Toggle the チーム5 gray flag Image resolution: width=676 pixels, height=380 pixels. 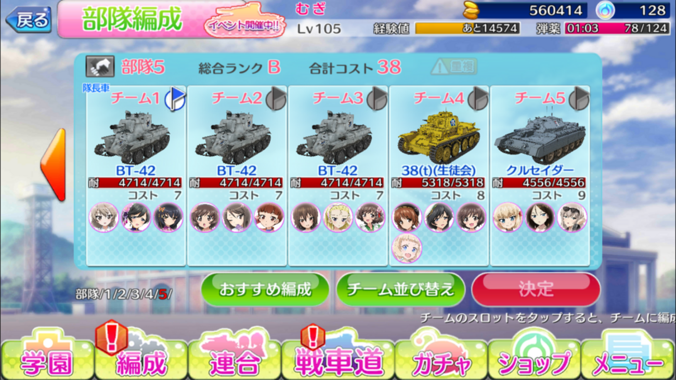579,98
